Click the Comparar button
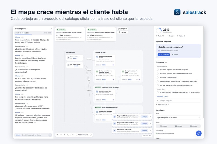This screenshot has height=144, width=217. point(122,29)
